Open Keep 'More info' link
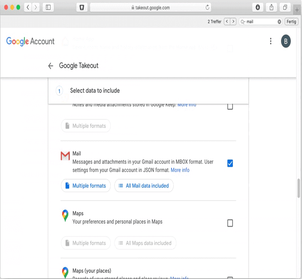The width and height of the screenshot is (302, 279). click(x=187, y=105)
